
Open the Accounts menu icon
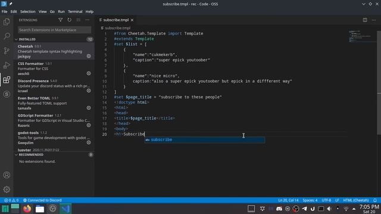(x=7, y=175)
